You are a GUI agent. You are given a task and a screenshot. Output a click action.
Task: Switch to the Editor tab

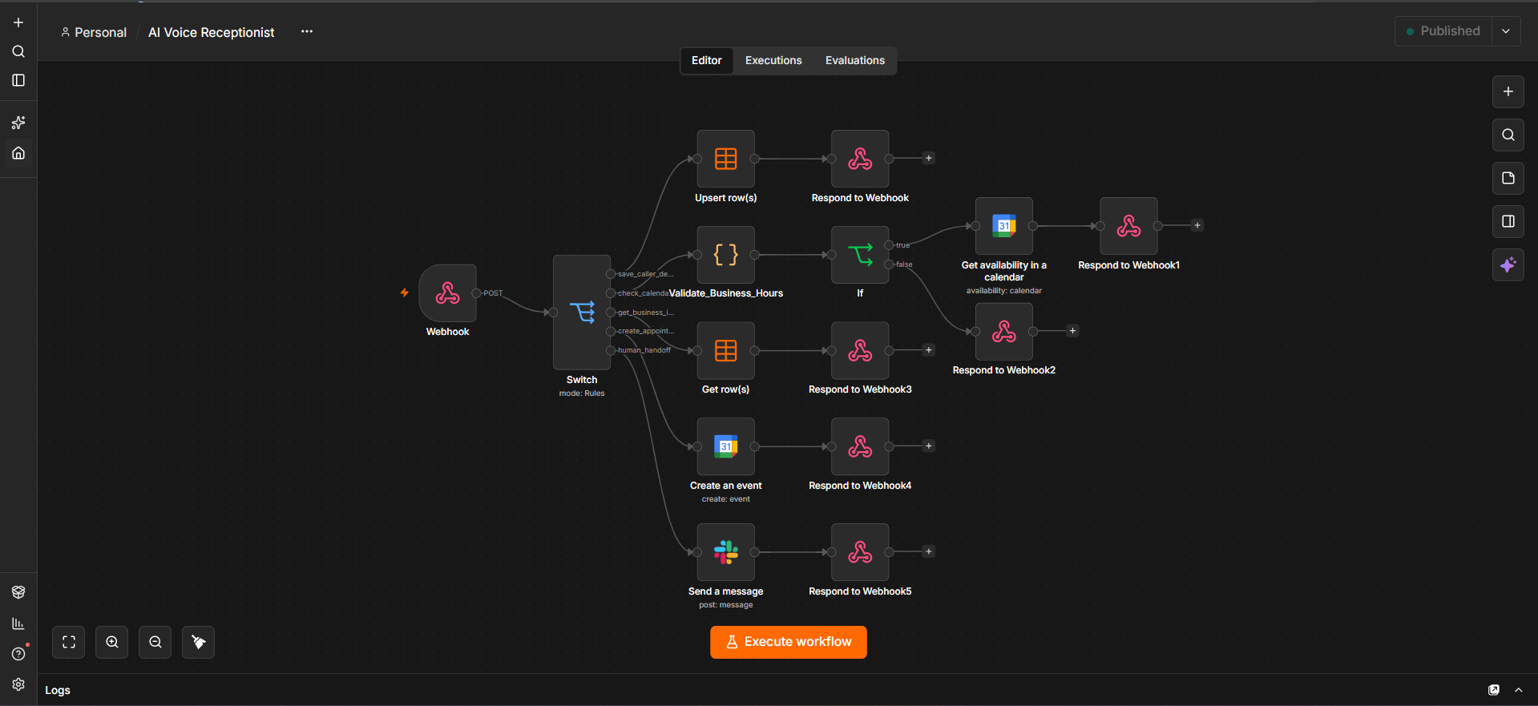click(707, 60)
